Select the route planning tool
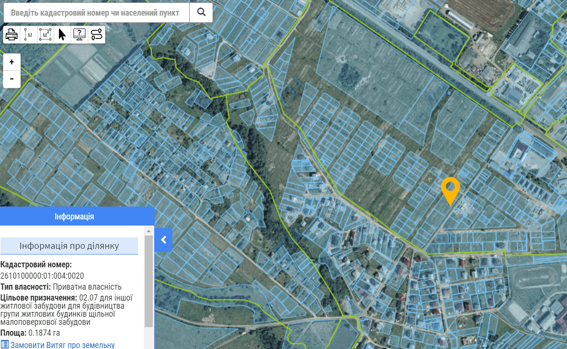The image size is (567, 349). 96,35
